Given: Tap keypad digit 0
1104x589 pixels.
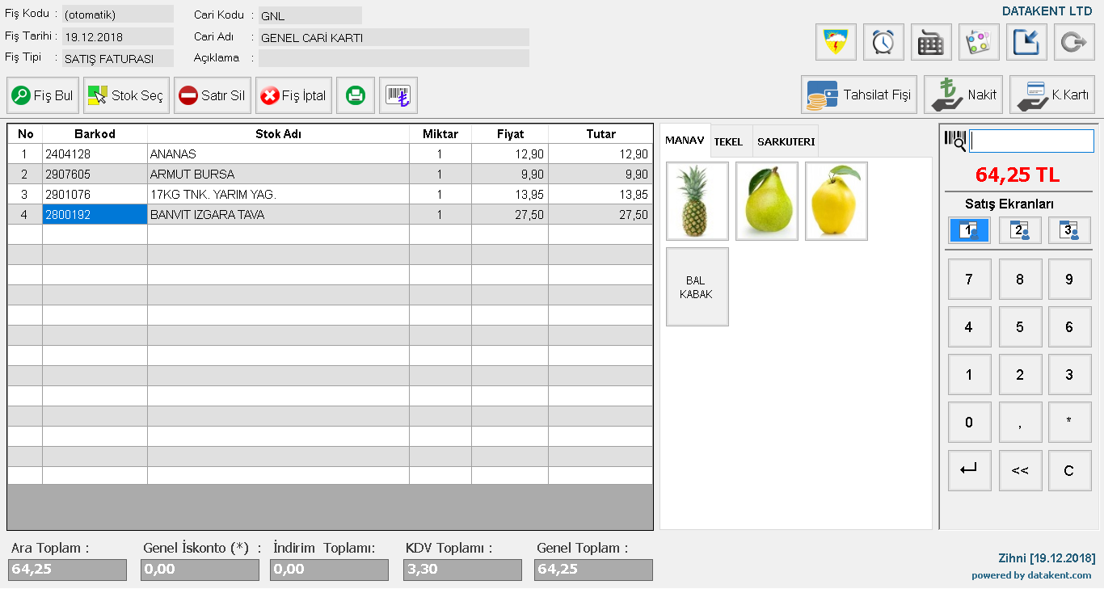Looking at the screenshot, I should click(x=969, y=423).
